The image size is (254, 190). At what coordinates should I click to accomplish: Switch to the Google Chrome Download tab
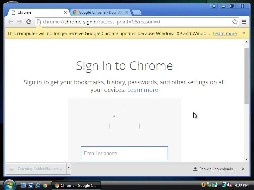100,12
